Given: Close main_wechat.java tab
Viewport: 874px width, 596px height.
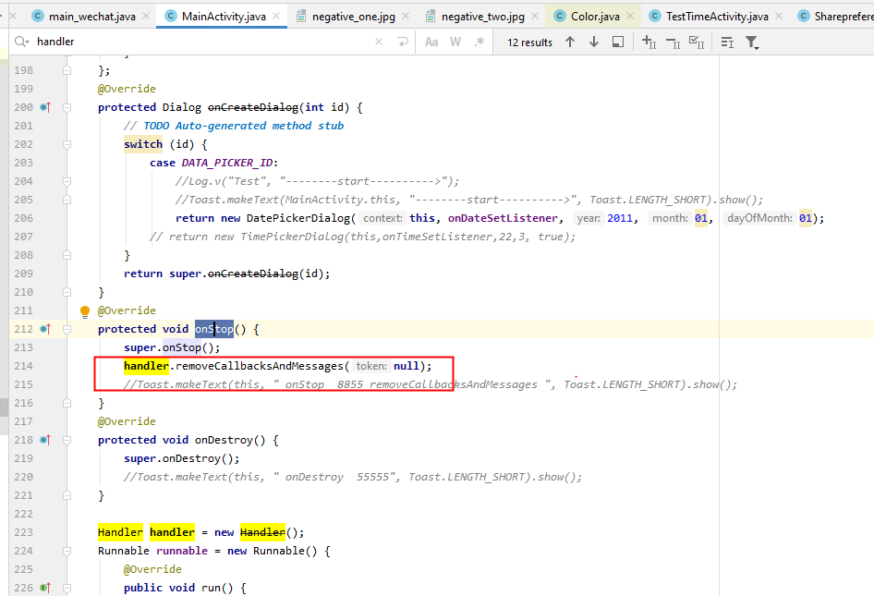Looking at the screenshot, I should pyautogui.click(x=146, y=16).
